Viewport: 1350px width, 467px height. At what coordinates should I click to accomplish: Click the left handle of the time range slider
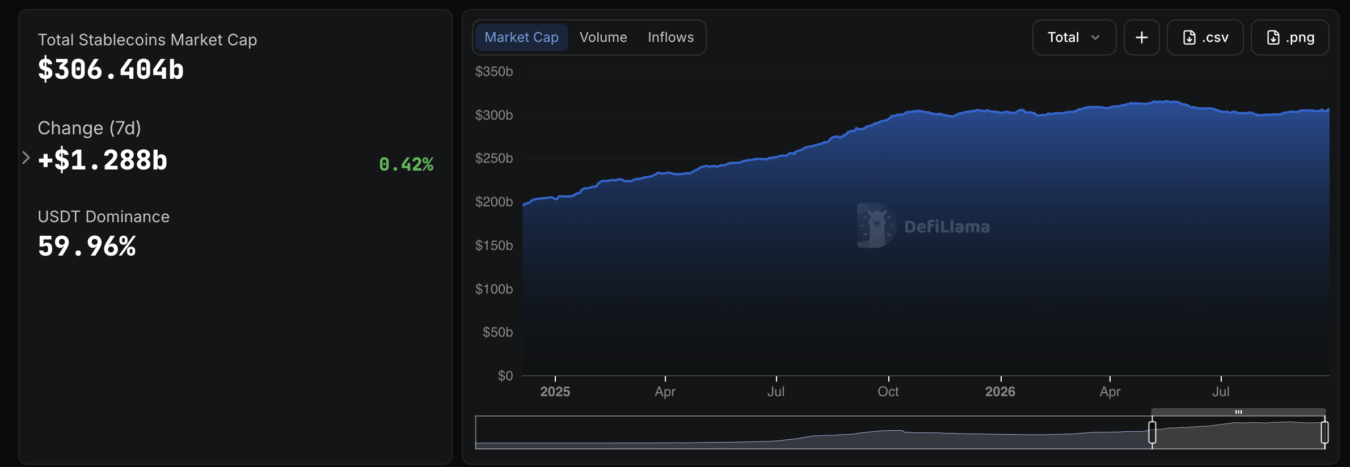(1152, 432)
